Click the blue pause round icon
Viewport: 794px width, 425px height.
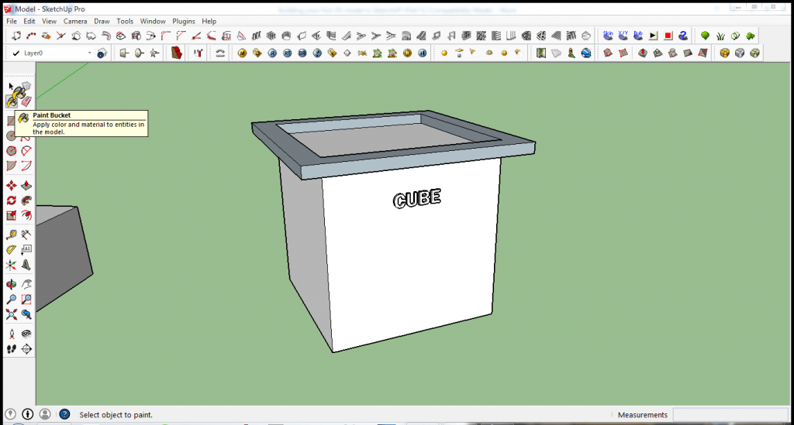(x=423, y=53)
